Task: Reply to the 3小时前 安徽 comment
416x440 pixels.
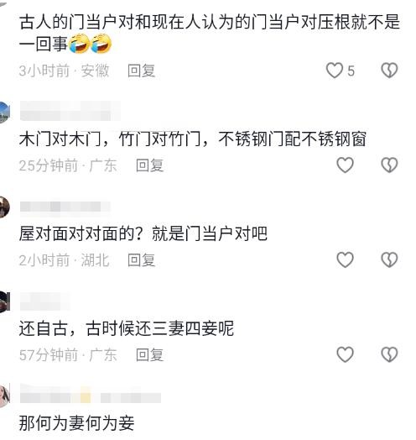Action: click(141, 71)
